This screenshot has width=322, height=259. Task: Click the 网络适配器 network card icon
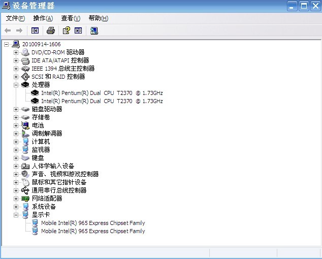25,199
